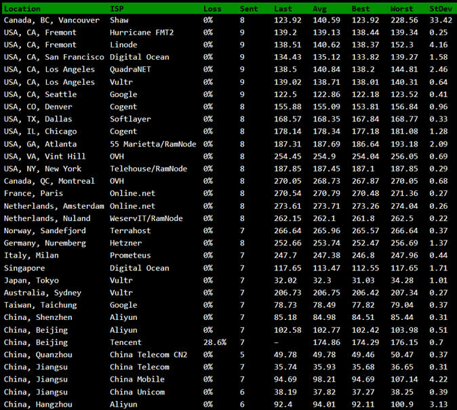The height and width of the screenshot is (410, 457).
Task: Select 'China, Shenzhen' location
Action: click(x=38, y=318)
